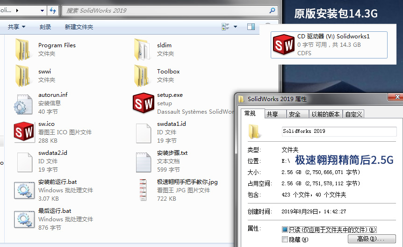Click the folder icon in properties General tab
Screen dimensions: 403x247
[254, 131]
